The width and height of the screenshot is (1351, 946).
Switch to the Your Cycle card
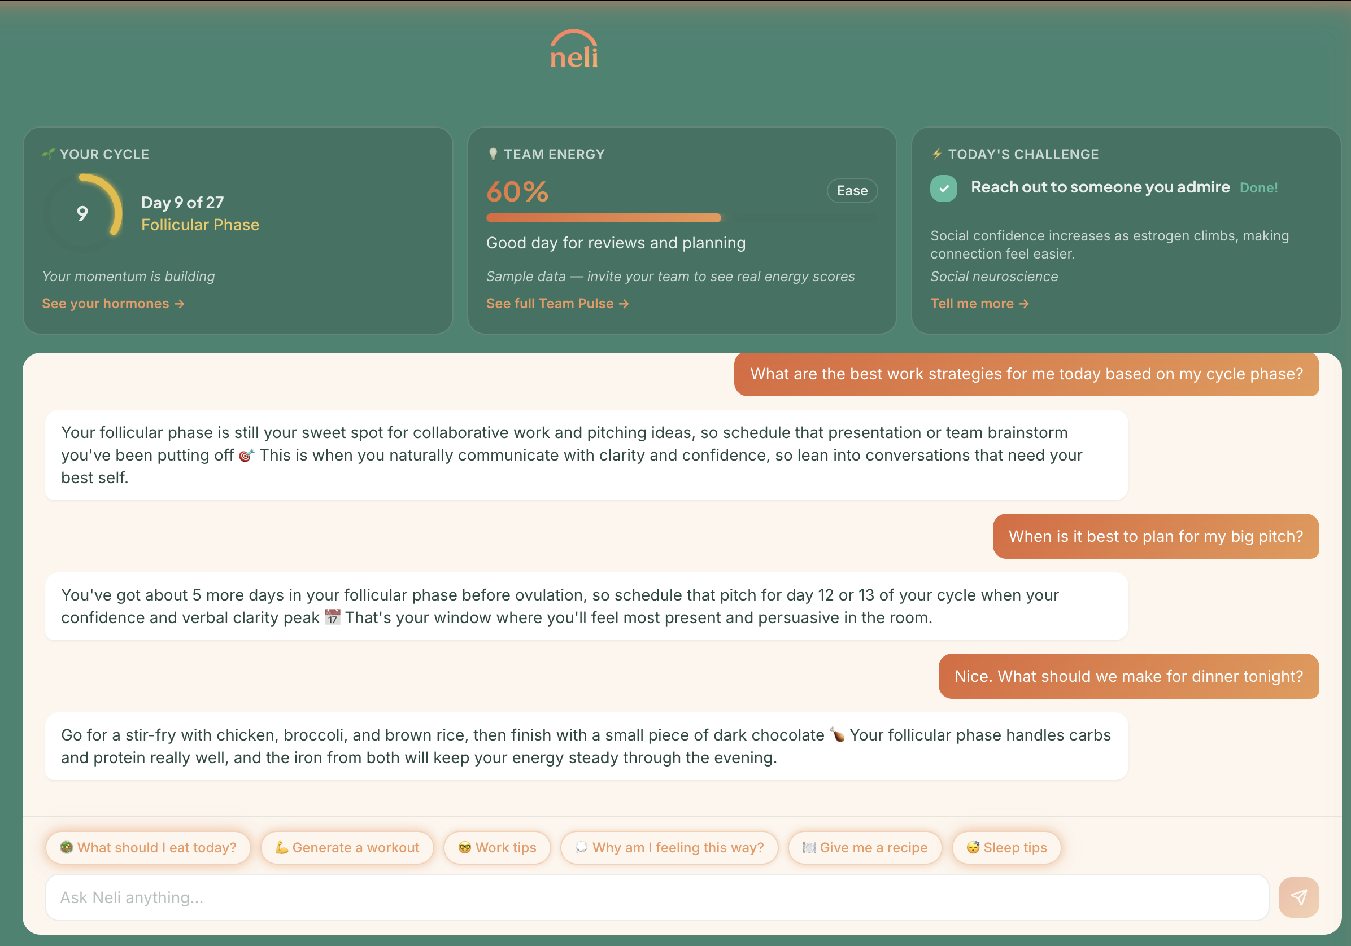(x=237, y=229)
